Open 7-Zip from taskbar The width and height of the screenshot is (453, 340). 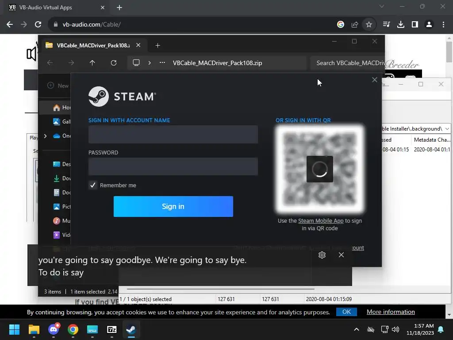[x=112, y=329]
